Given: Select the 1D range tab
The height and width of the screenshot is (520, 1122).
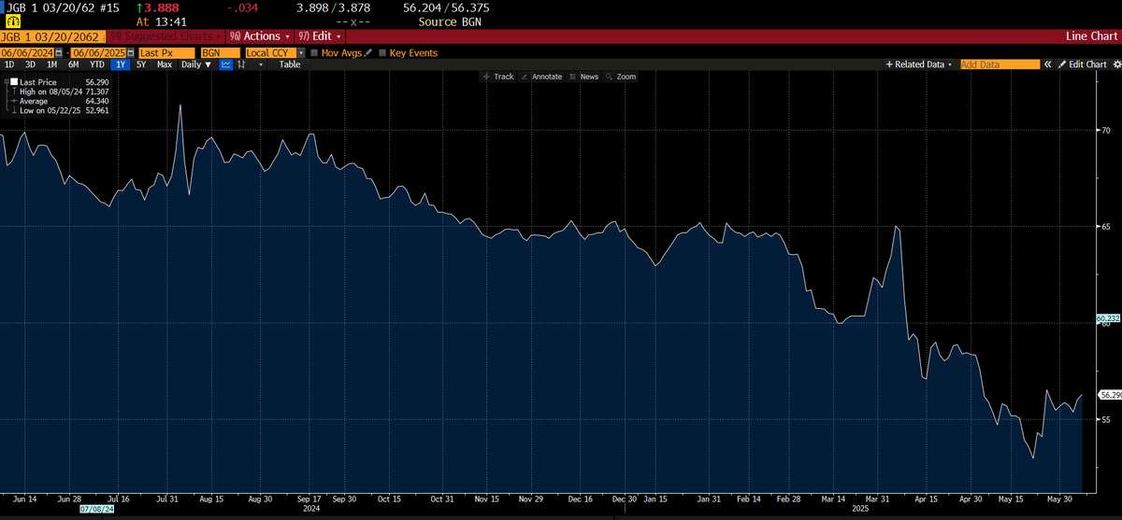Looking at the screenshot, I should [x=9, y=64].
